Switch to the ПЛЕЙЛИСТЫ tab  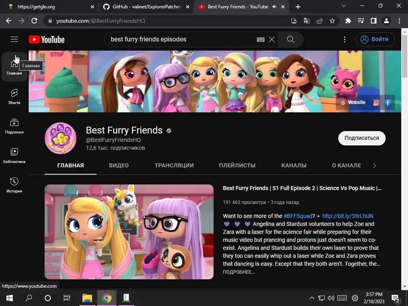237,165
